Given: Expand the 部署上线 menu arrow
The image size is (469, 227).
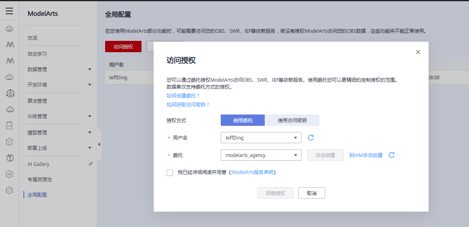Looking at the screenshot, I should coord(90,148).
